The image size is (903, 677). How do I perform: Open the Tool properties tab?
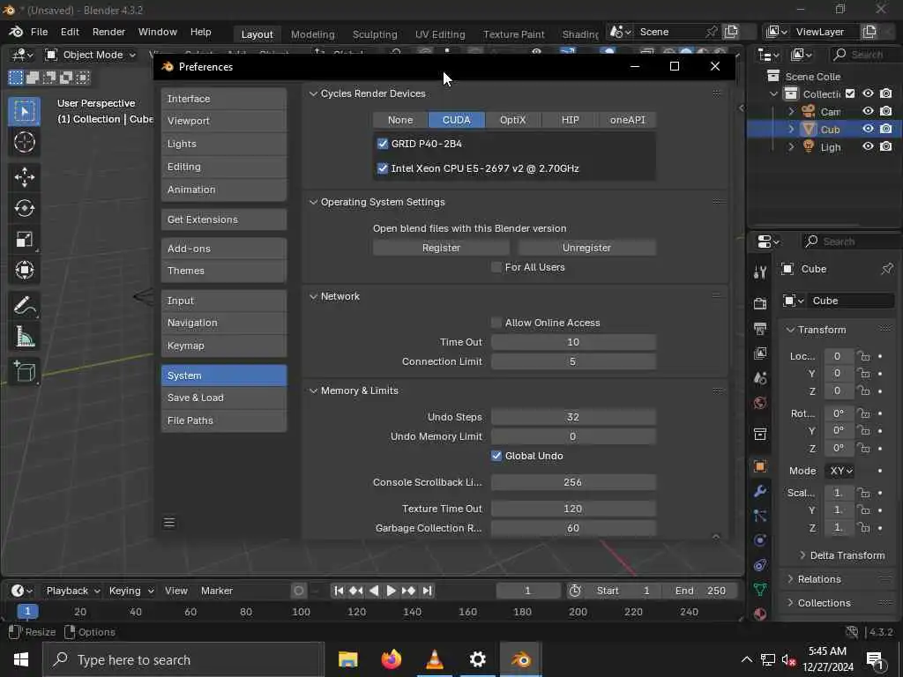pos(760,272)
